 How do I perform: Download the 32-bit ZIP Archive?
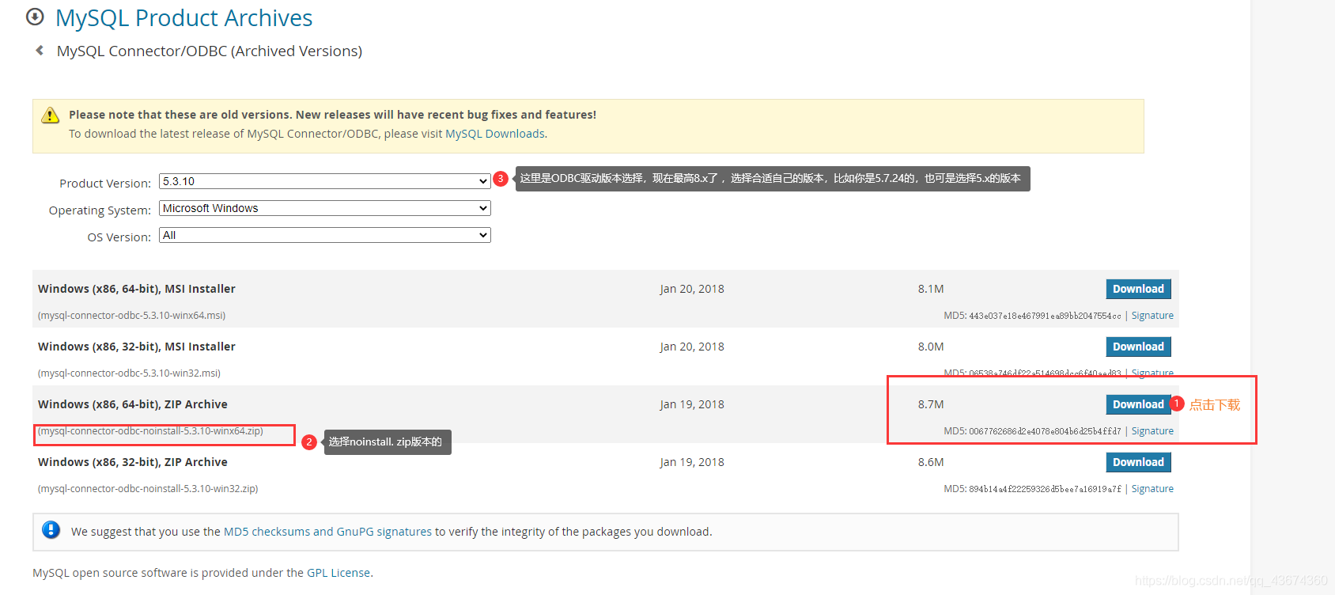pos(1138,462)
